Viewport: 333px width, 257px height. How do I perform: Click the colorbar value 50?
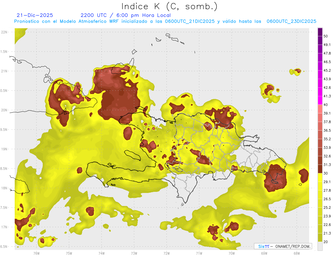tap(326, 36)
